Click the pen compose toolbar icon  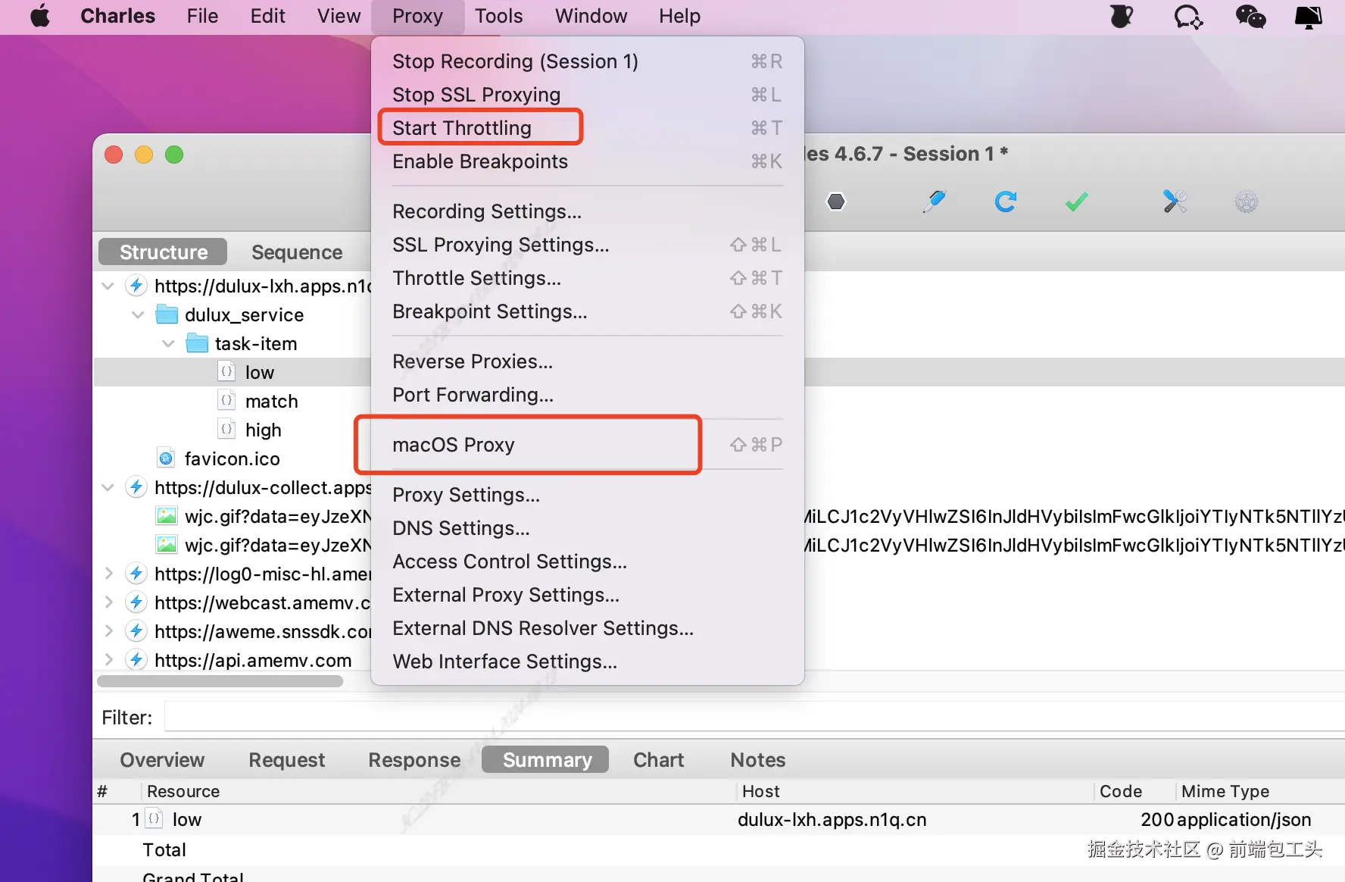(x=935, y=202)
